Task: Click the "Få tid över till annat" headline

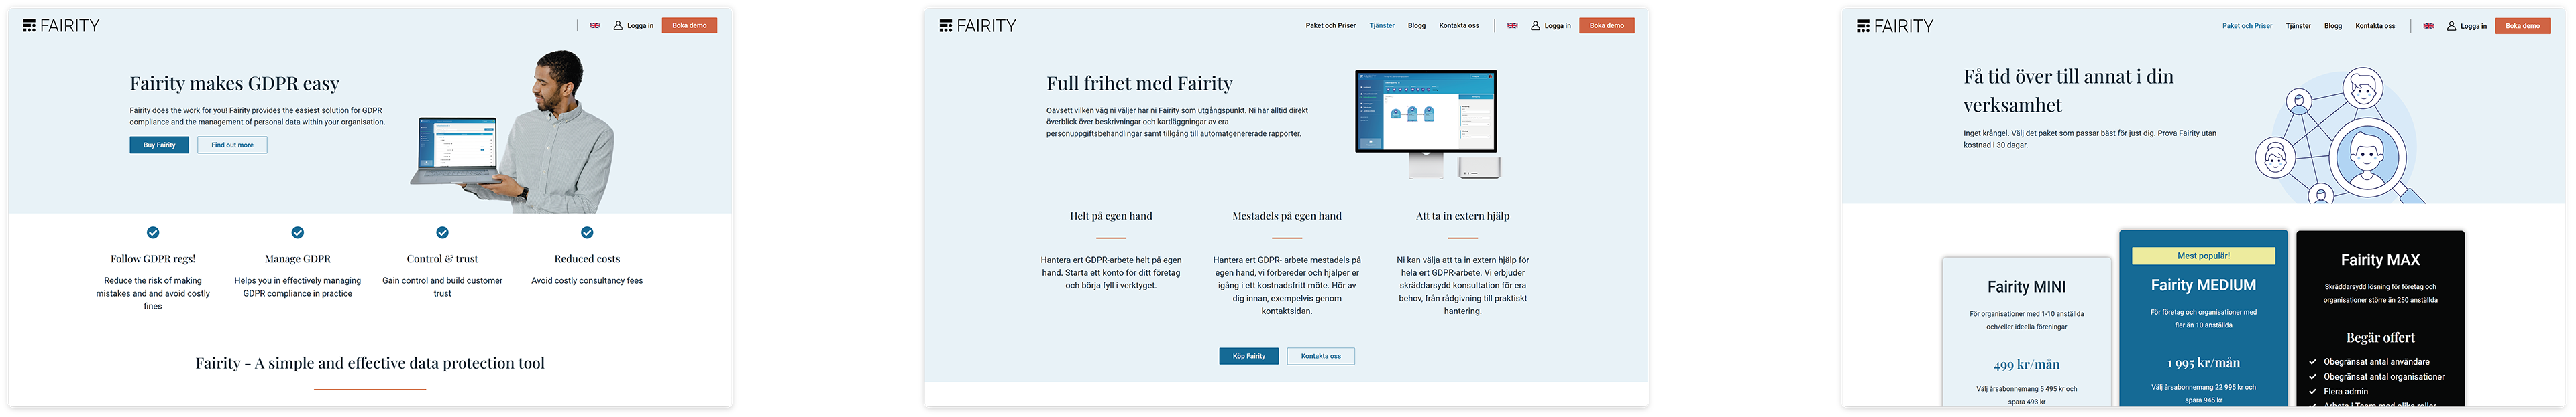Action: [2068, 91]
